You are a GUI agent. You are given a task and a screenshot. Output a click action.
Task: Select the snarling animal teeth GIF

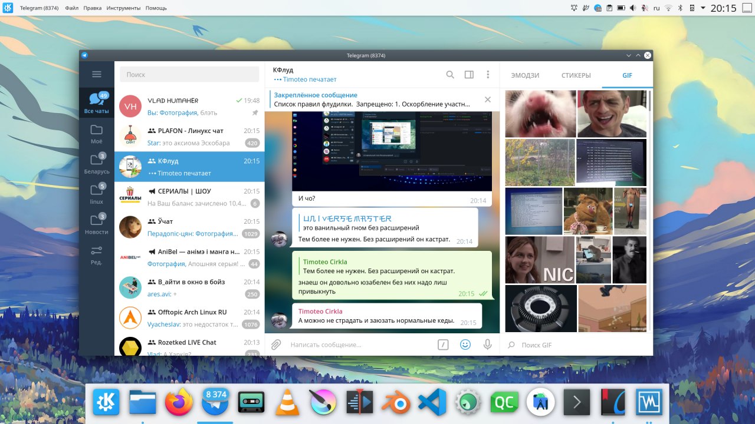[540, 114]
